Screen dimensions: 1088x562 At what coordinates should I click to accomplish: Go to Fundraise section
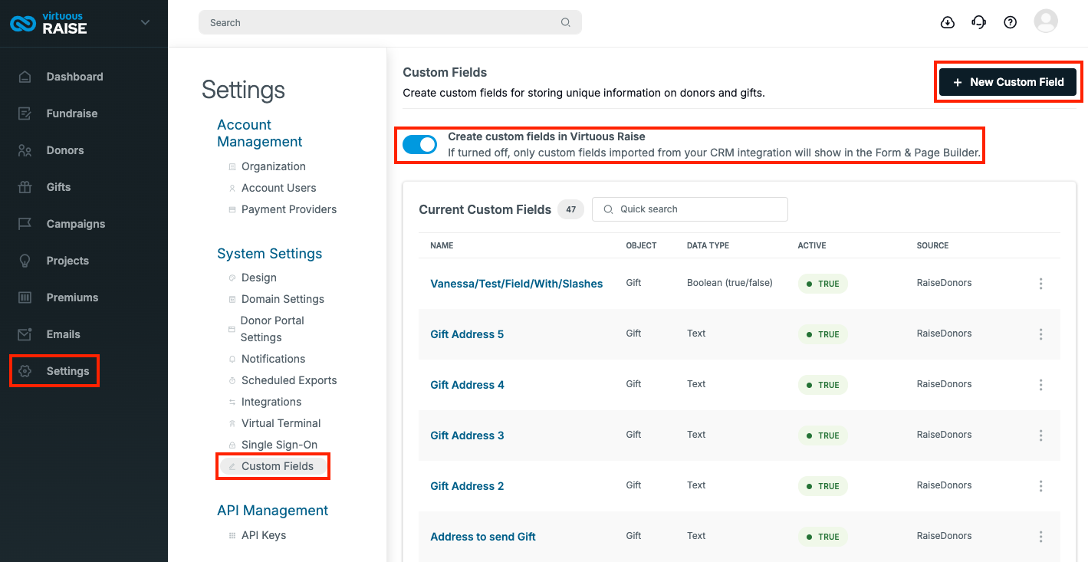click(72, 113)
